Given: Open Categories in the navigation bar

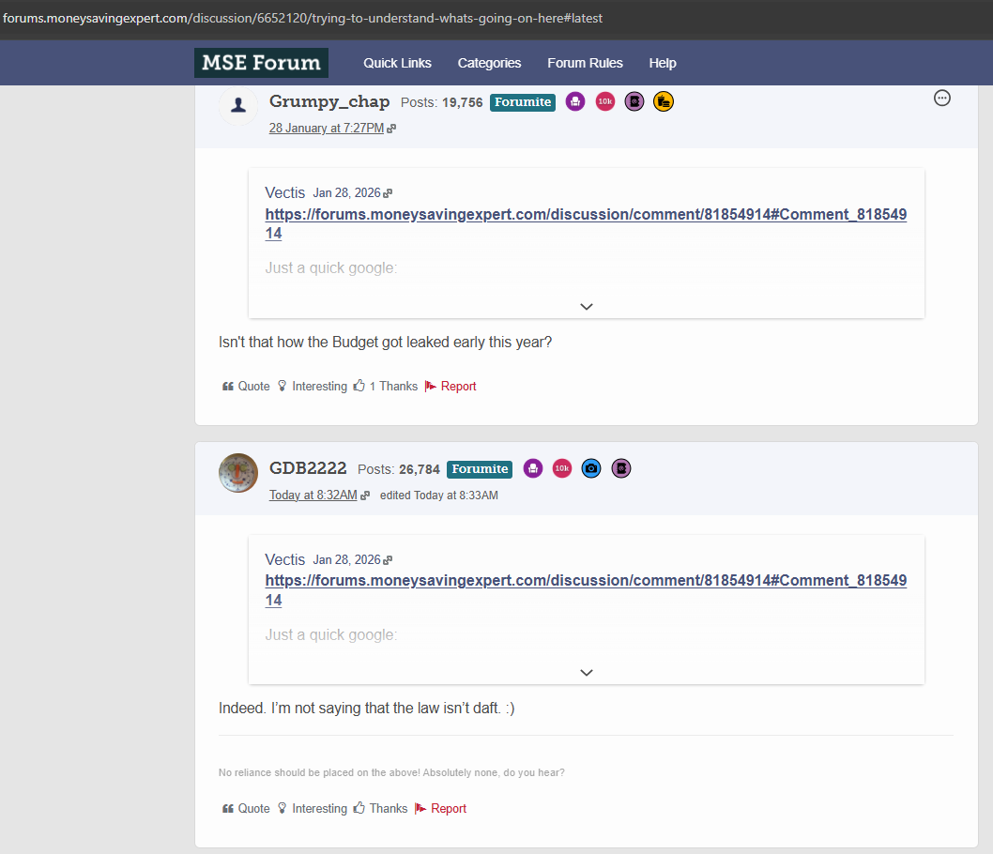Looking at the screenshot, I should tap(489, 63).
